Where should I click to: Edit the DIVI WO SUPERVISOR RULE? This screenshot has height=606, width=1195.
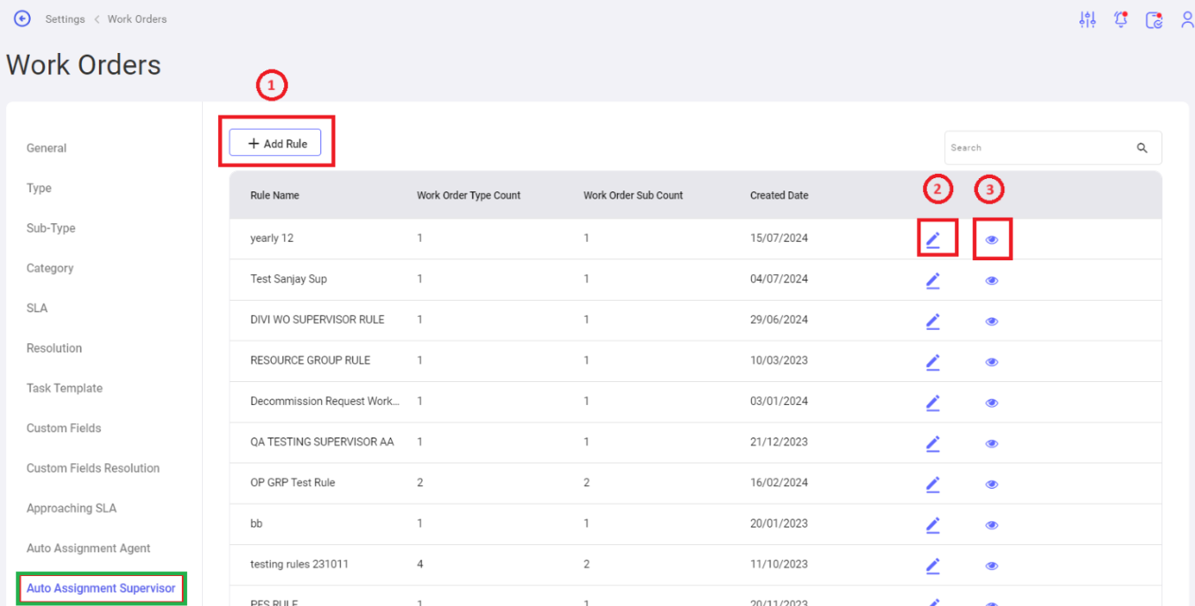(x=933, y=321)
